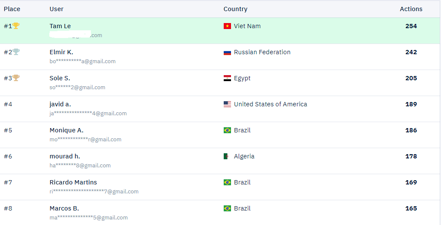
Task: Click the Viet Nam flag icon
Action: point(227,26)
